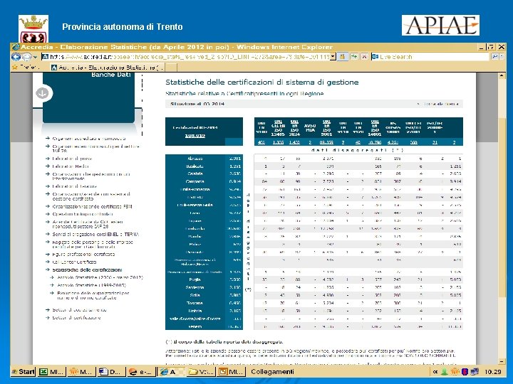Click the UNI EN ISO 14001 column header

tap(375, 128)
